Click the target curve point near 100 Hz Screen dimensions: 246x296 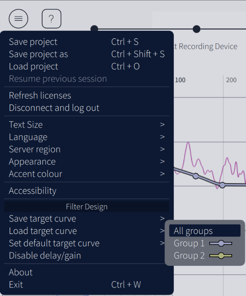point(196,176)
